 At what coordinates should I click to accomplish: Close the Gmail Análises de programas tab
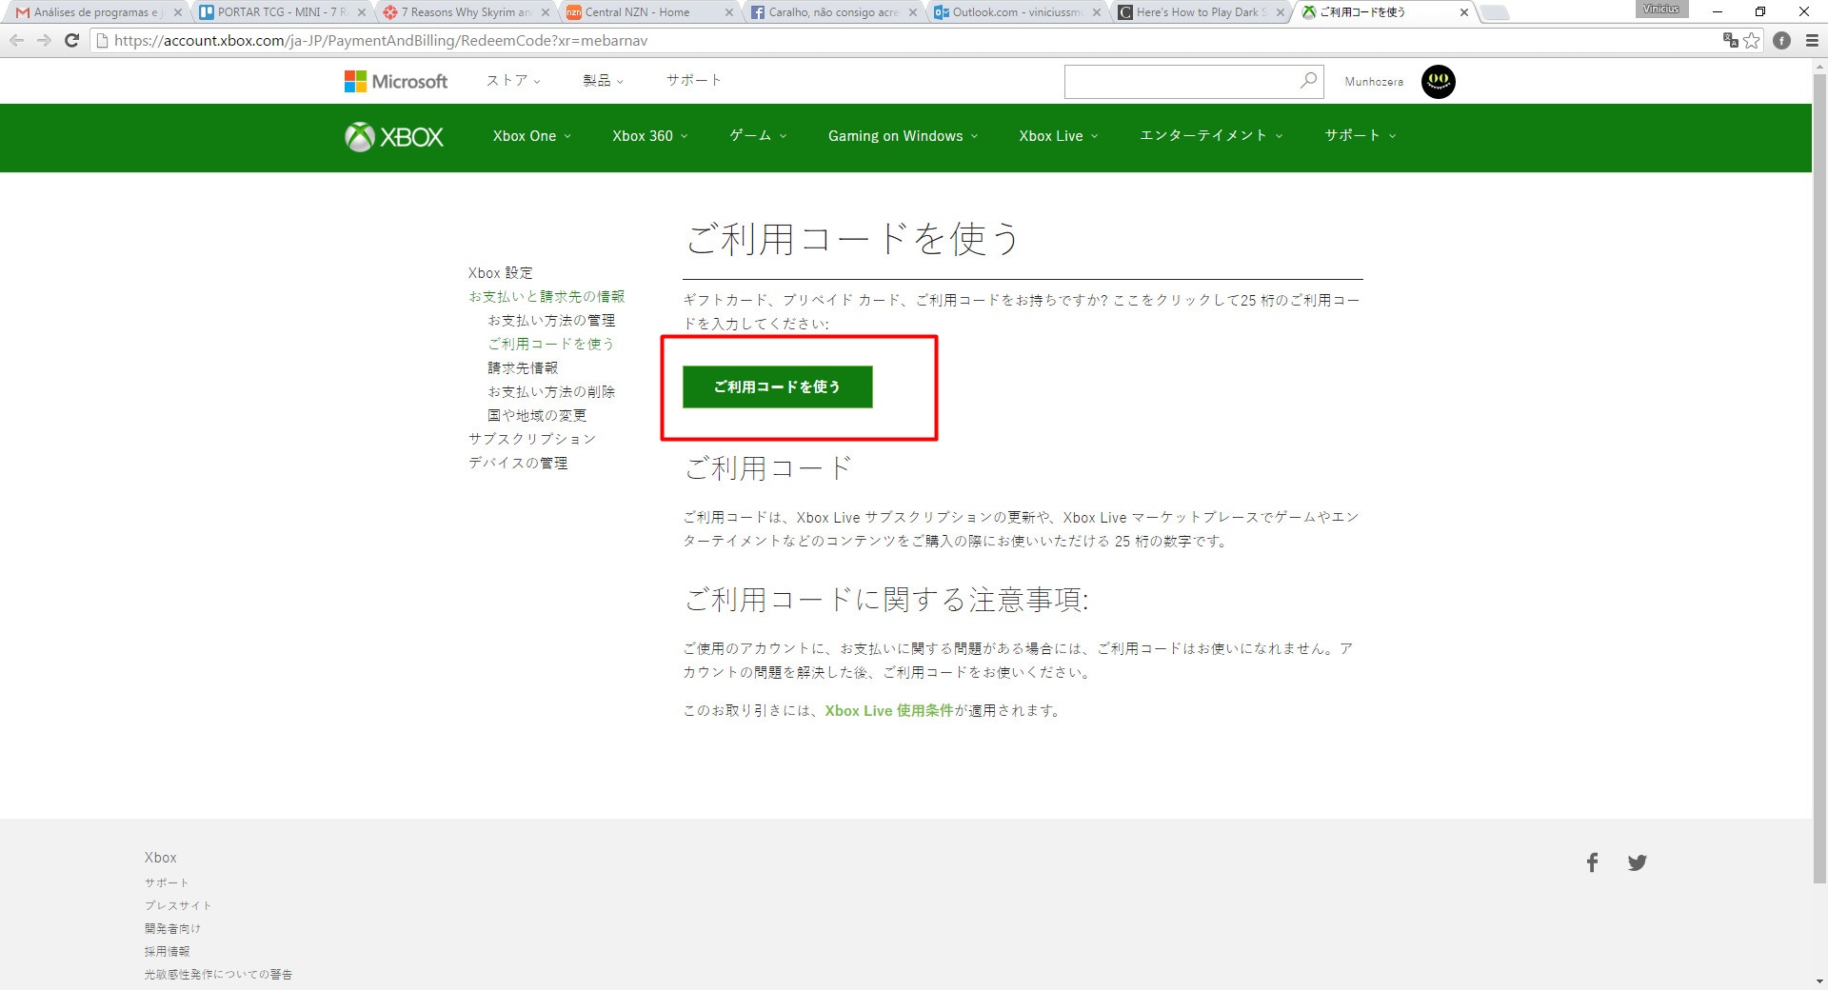pyautogui.click(x=177, y=12)
